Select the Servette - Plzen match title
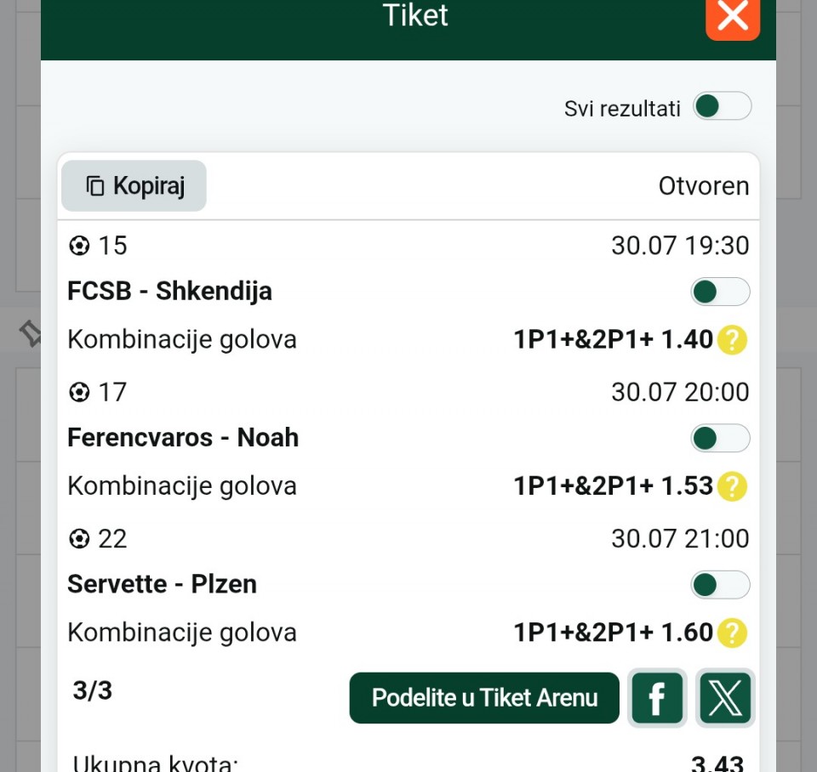The image size is (817, 772). (x=162, y=584)
